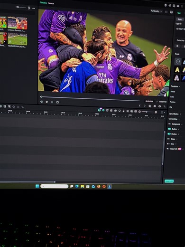
Task: Click the Position property label
Action: coord(173,102)
